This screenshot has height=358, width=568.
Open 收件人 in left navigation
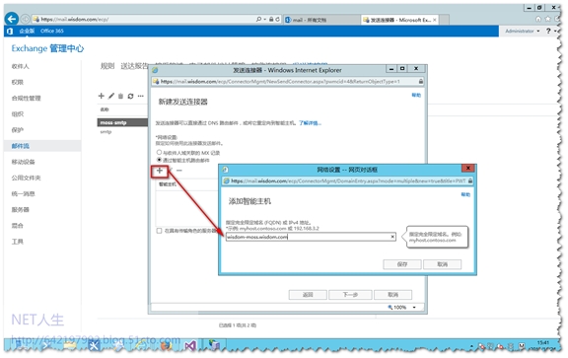[20, 66]
